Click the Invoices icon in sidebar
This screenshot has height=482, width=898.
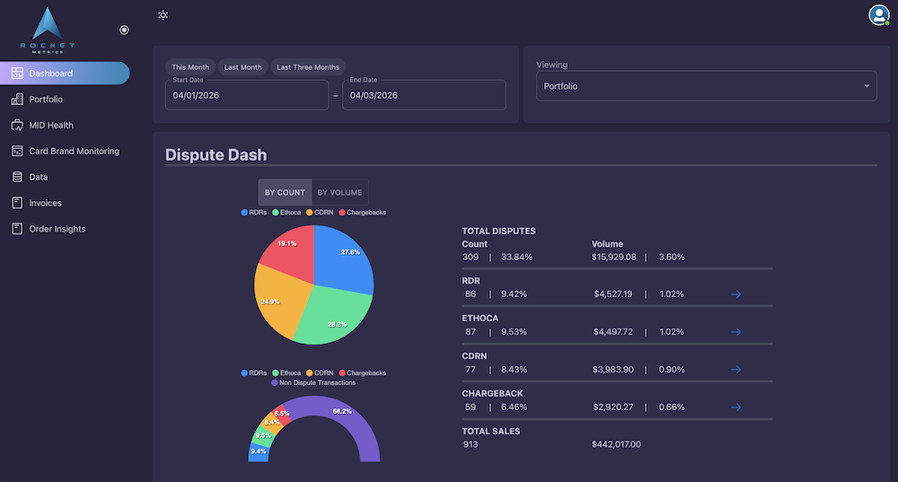tap(17, 204)
